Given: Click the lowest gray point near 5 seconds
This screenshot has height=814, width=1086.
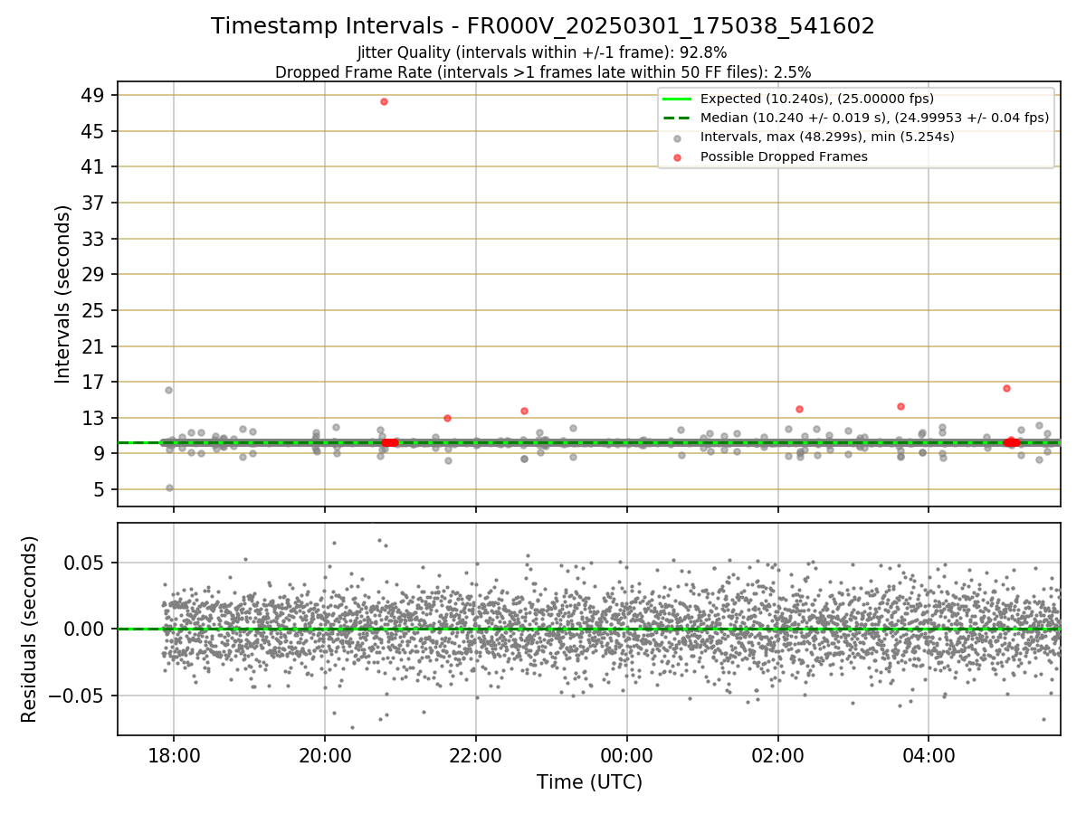Looking at the screenshot, I should pos(169,487).
